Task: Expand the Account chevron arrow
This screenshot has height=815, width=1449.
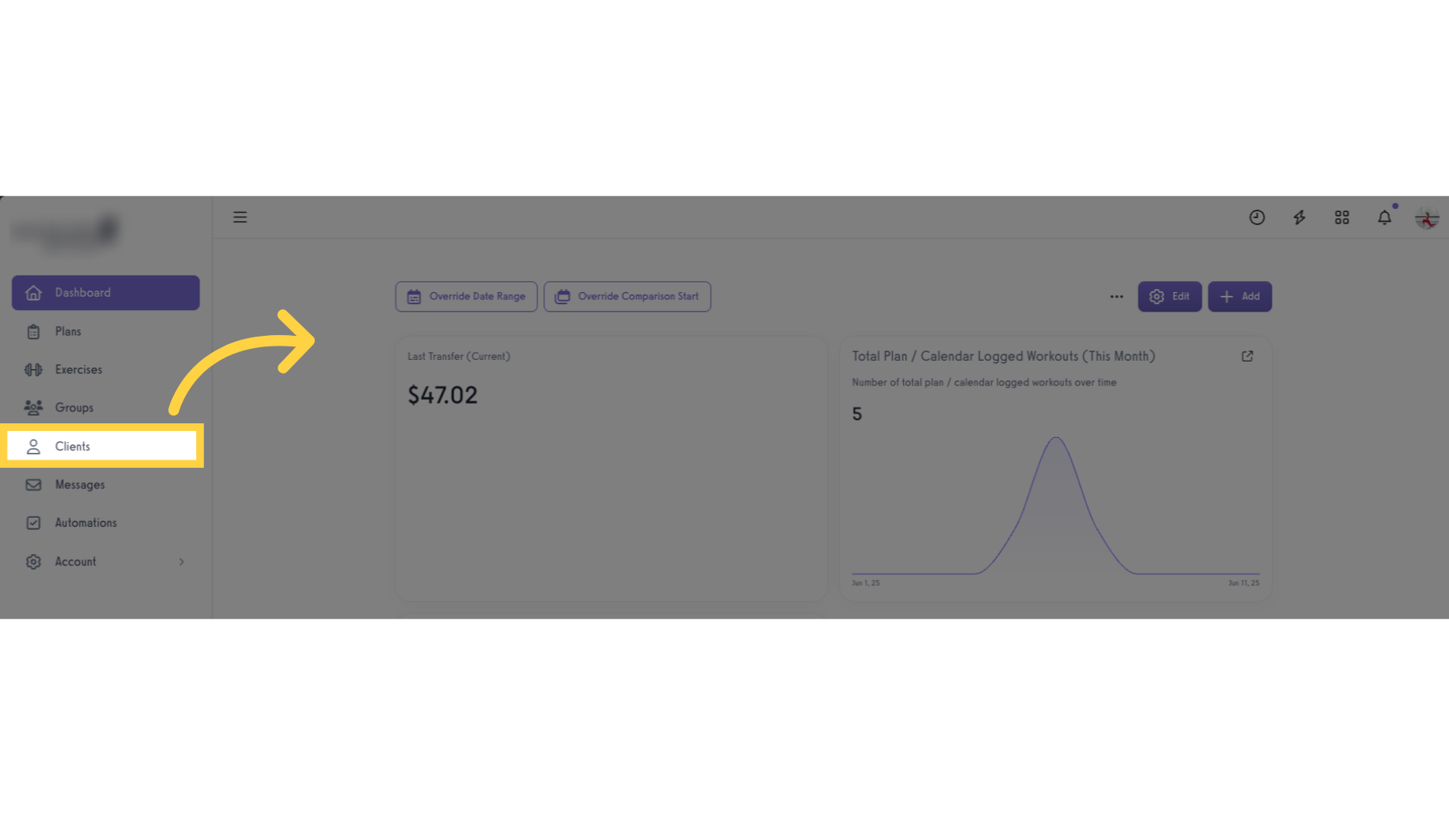Action: [181, 561]
